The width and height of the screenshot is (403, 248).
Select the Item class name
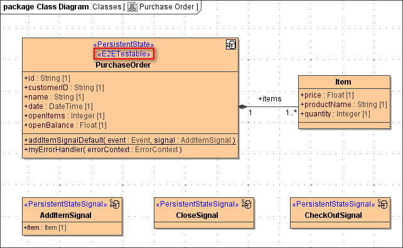(x=343, y=82)
